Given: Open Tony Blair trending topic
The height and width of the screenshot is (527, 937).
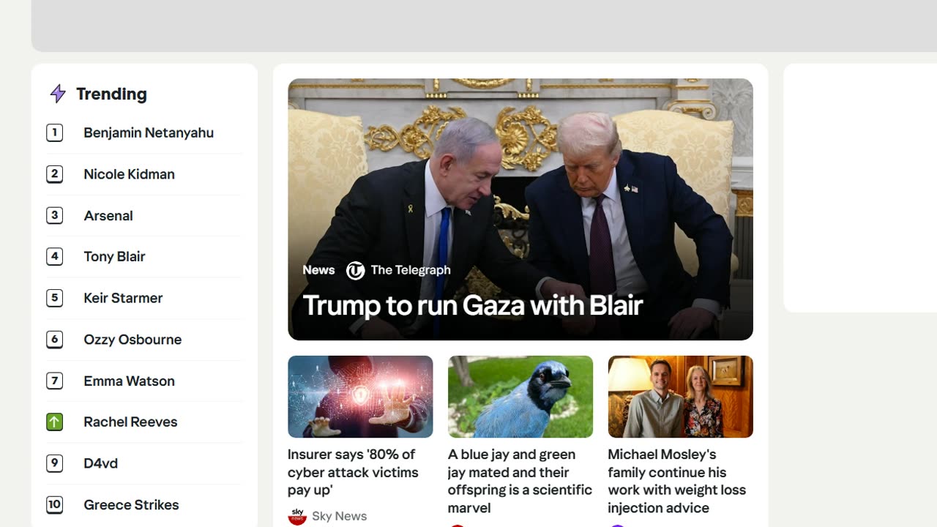Looking at the screenshot, I should (x=114, y=257).
